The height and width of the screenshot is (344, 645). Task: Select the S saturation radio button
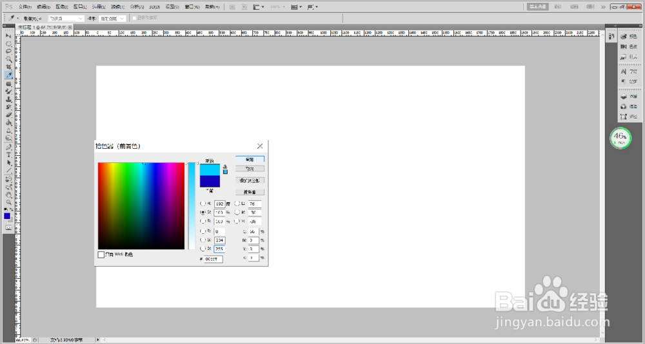pyautogui.click(x=203, y=213)
